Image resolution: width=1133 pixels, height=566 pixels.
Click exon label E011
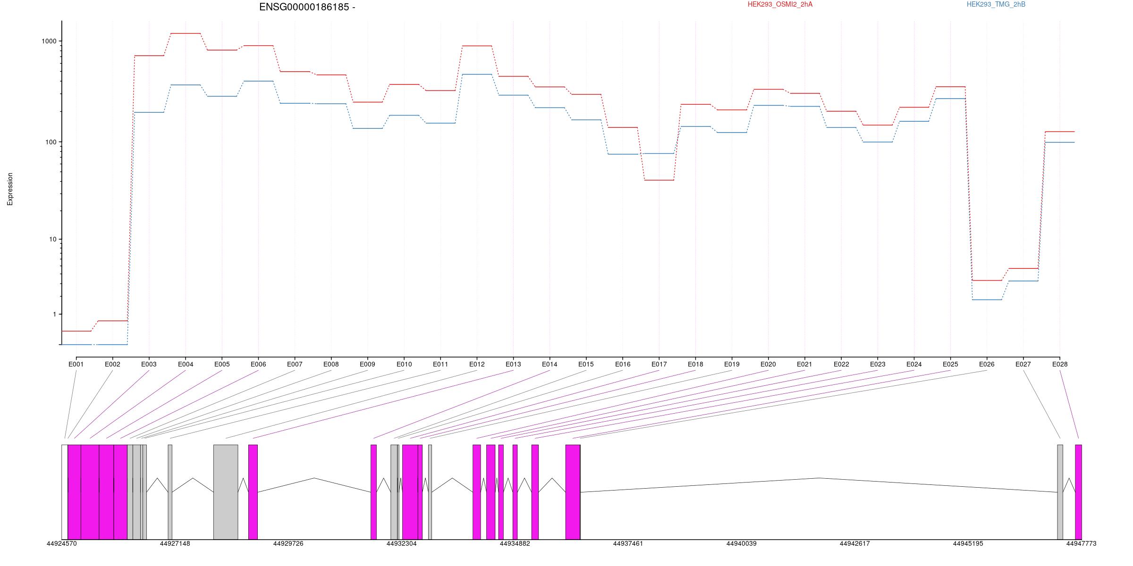coord(440,364)
